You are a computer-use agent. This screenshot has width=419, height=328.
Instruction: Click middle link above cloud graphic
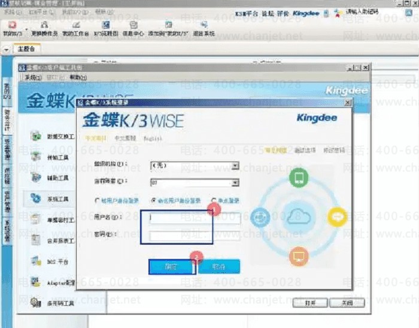(x=305, y=151)
